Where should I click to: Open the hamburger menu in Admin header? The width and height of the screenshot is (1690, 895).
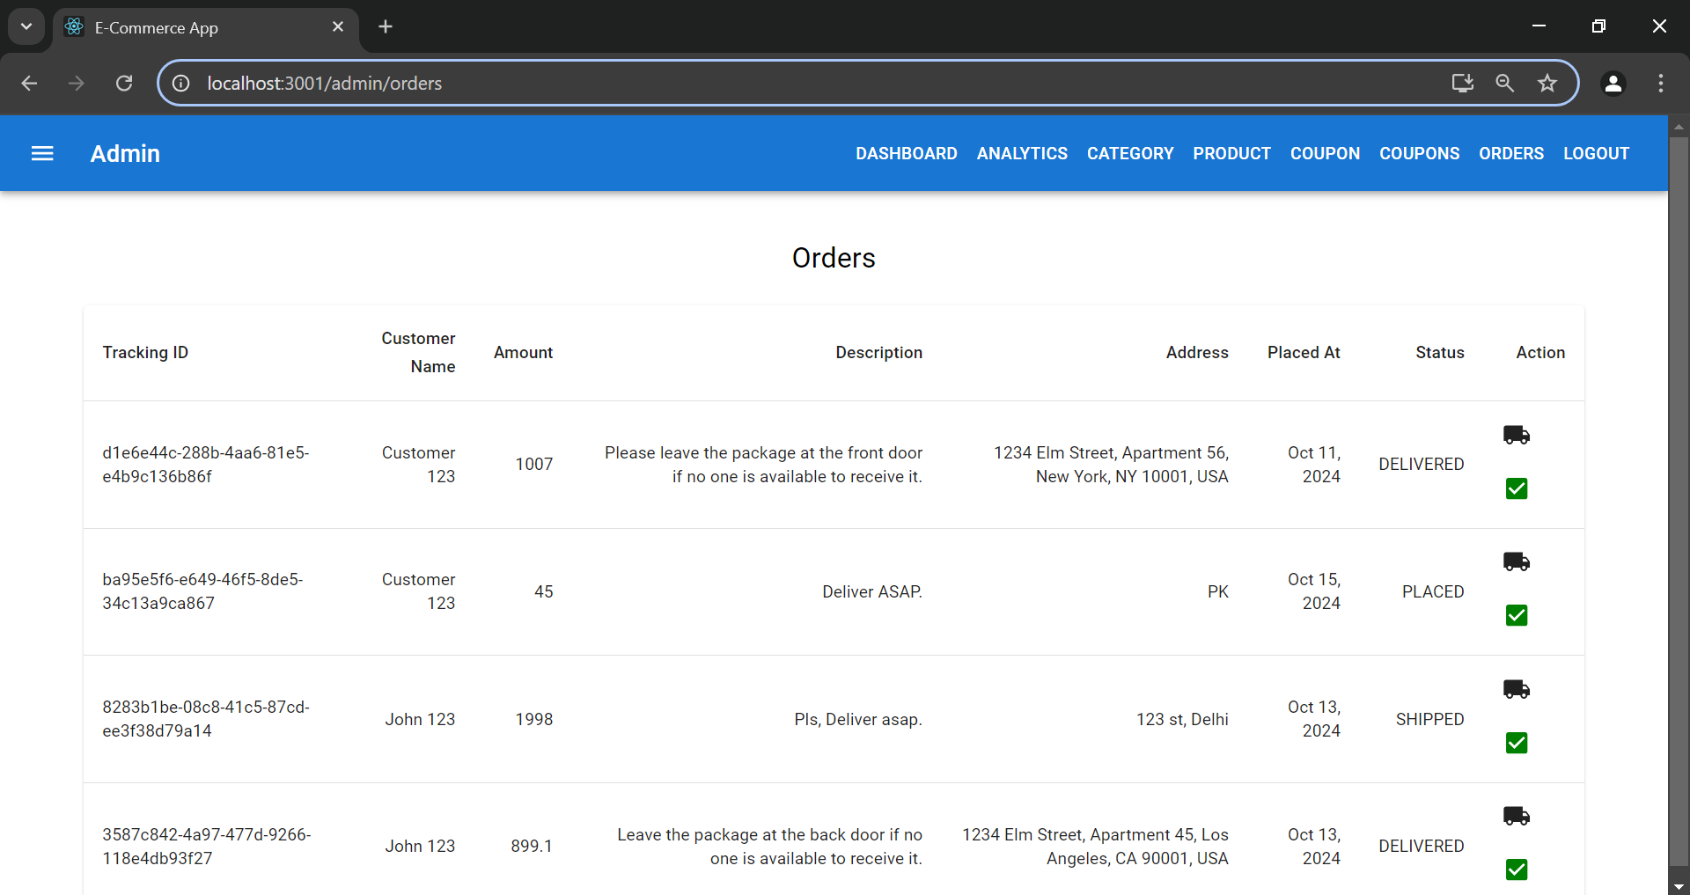42,153
